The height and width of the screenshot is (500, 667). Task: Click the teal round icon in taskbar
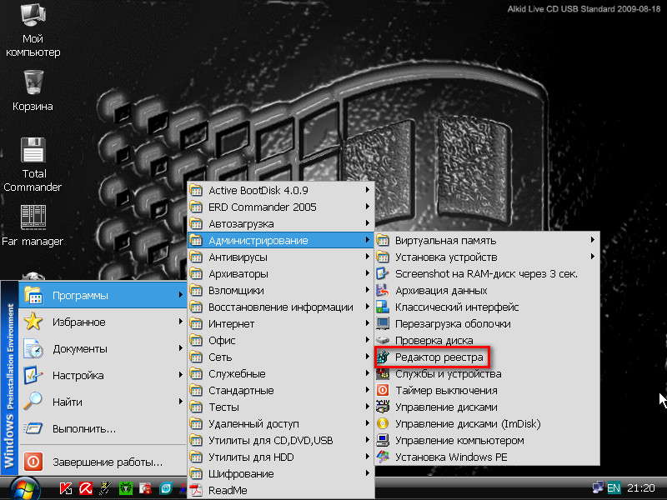click(165, 488)
